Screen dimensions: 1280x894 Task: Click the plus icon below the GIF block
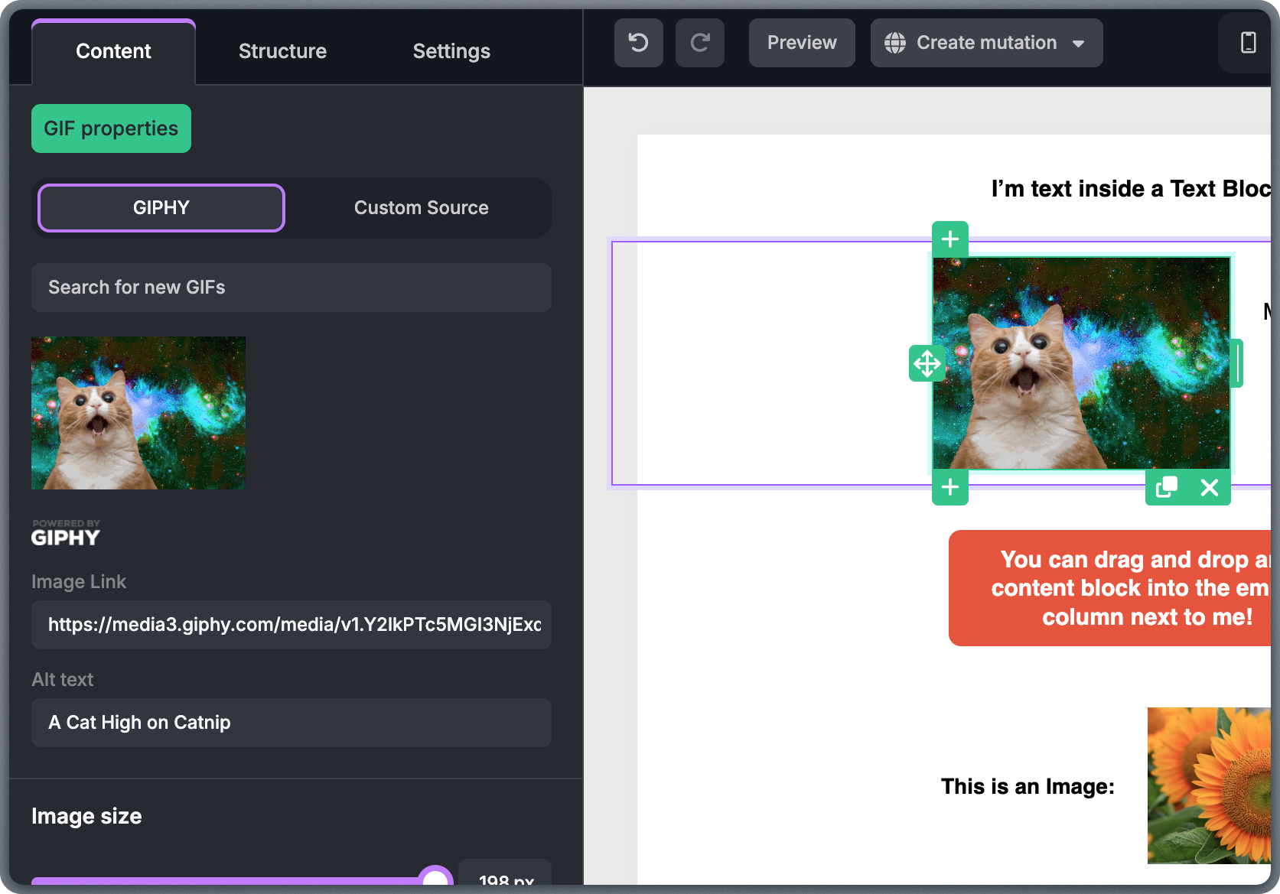pos(950,487)
